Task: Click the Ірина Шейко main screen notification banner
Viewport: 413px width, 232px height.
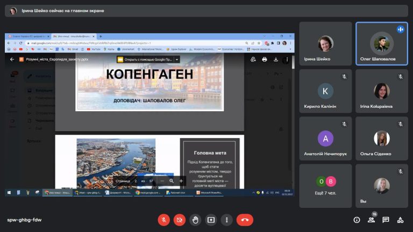Action: click(206, 11)
